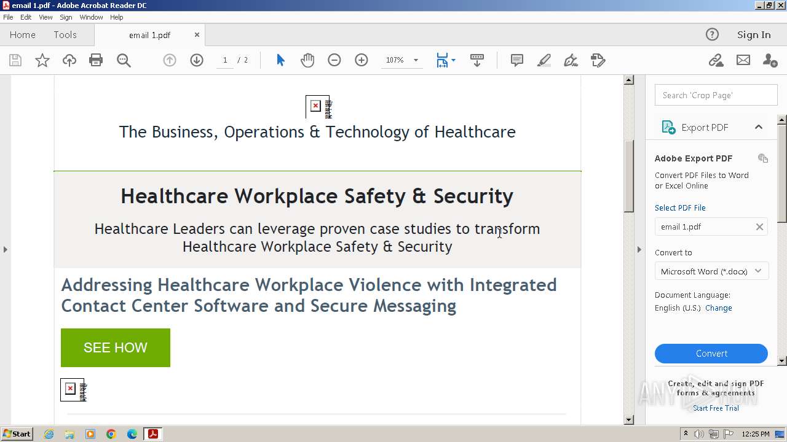
Task: Add bookmark with the star icon
Action: (x=42, y=60)
